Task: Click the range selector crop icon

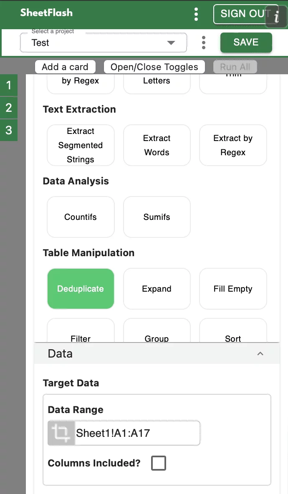Action: (61, 433)
